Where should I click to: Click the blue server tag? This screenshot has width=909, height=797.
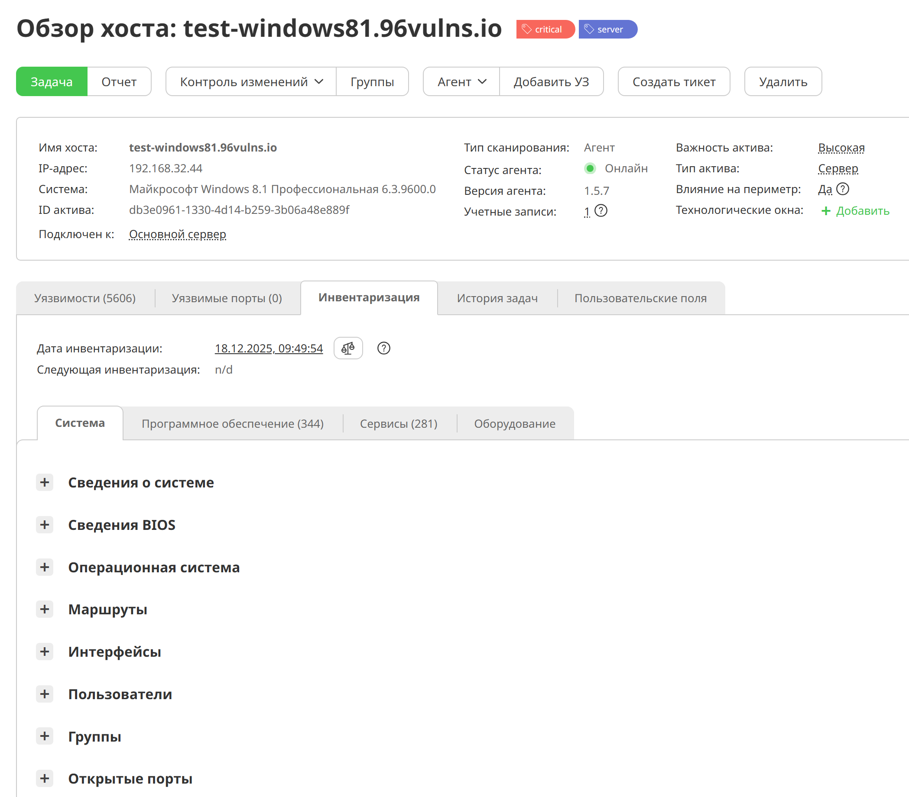607,29
